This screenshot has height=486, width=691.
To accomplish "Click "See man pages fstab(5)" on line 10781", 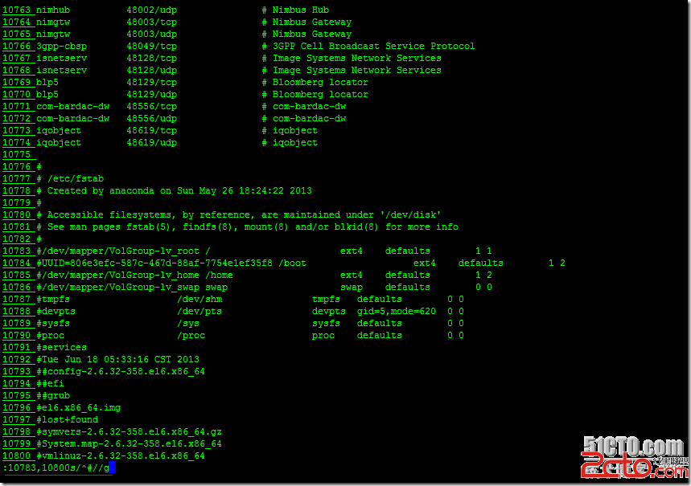I will 109,227.
